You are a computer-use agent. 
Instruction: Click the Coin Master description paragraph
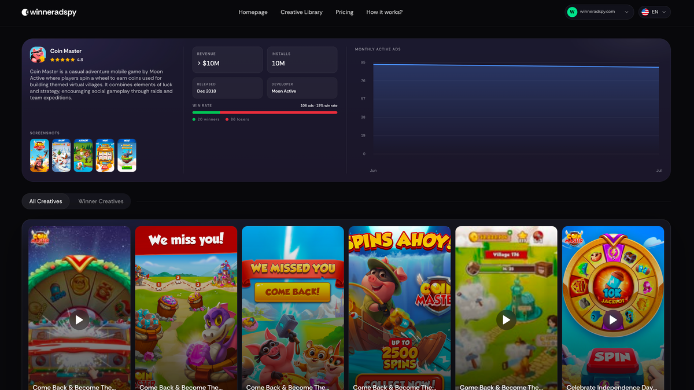click(x=101, y=85)
